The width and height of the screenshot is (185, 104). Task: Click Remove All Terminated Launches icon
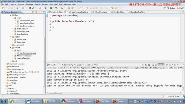click(x=149, y=65)
